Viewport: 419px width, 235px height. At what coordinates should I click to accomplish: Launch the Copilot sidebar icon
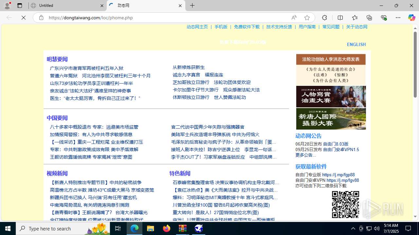[x=411, y=18]
